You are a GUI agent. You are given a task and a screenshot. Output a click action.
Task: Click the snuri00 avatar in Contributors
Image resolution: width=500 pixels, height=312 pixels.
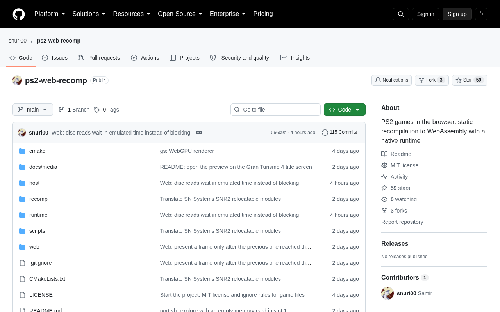(387, 293)
